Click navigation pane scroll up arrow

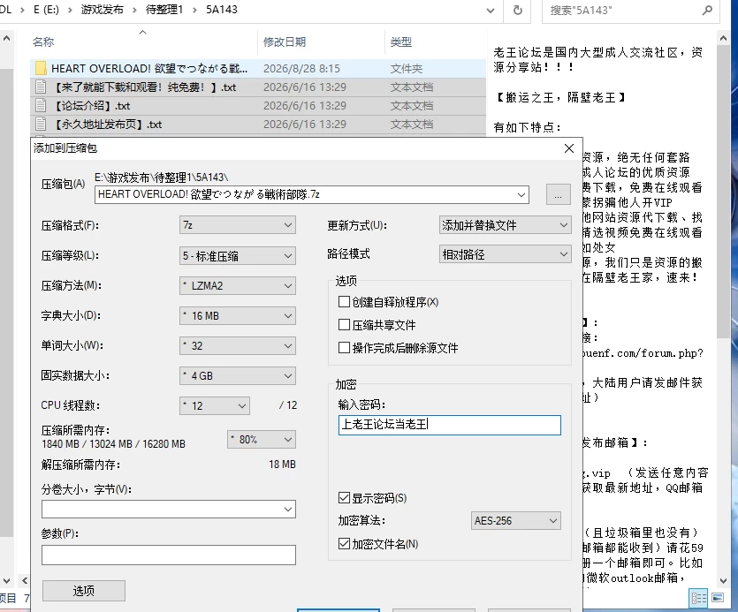click(6, 39)
